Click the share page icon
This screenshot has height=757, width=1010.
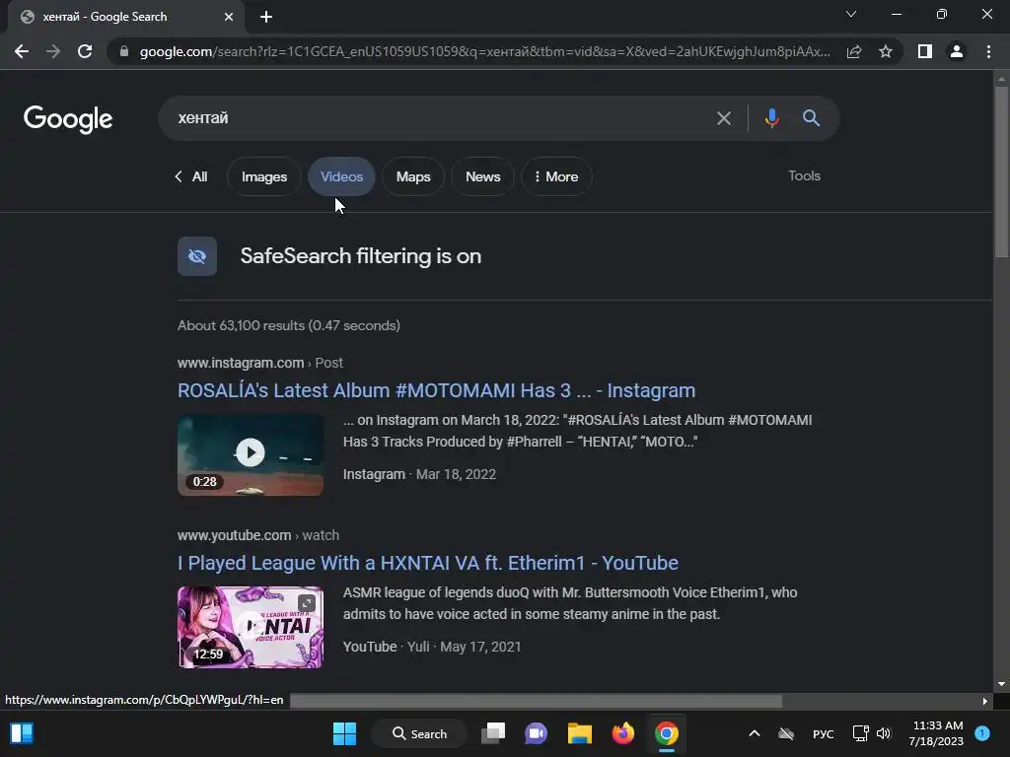pos(854,51)
